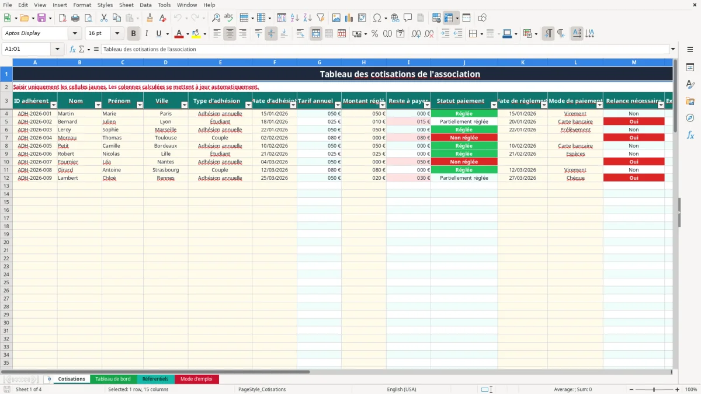Open the Ville column filter dropdown

point(183,105)
